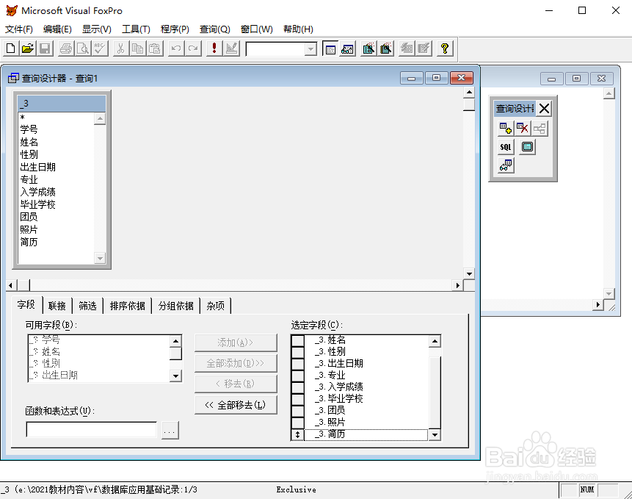Click Add Table in the Query Designer toolbar
The height and width of the screenshot is (499, 632).
[506, 129]
